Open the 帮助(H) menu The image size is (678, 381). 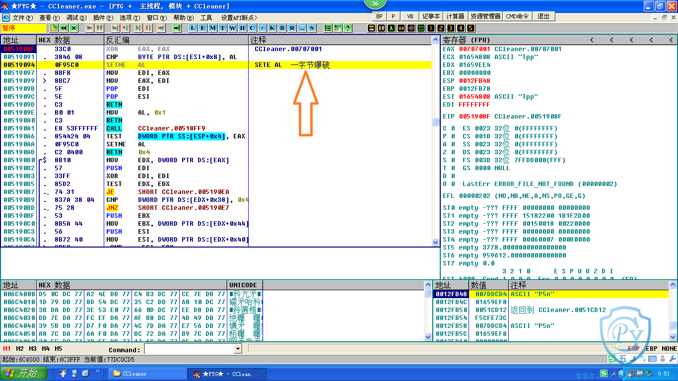pyautogui.click(x=184, y=17)
